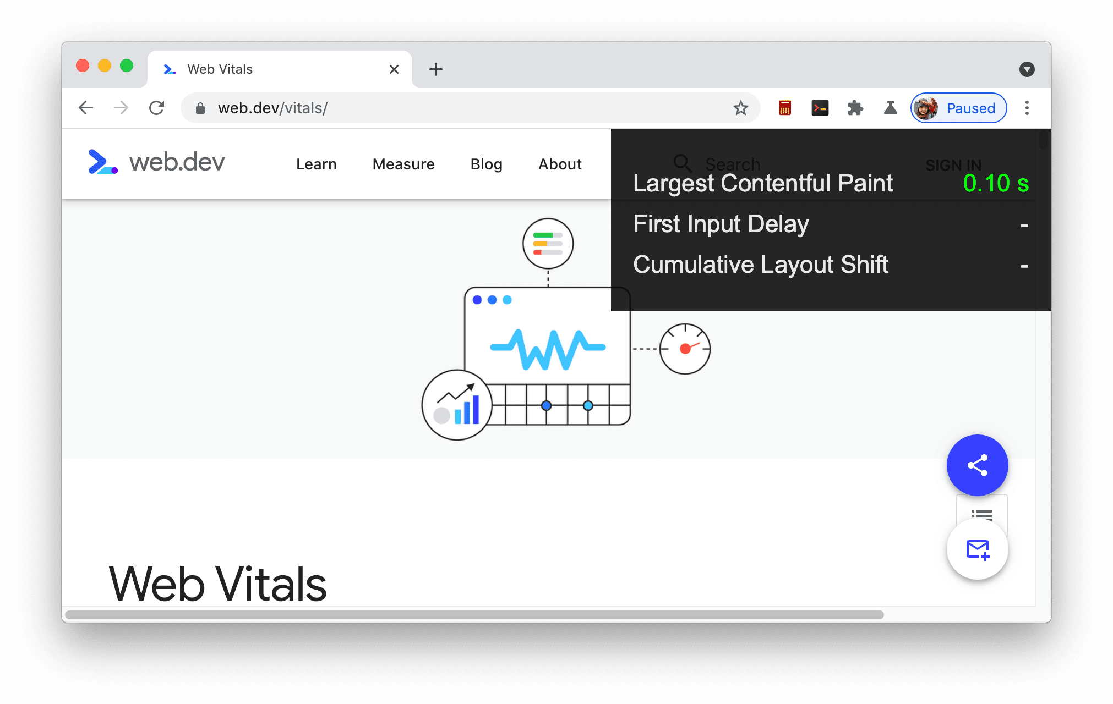Open the Chrome profile menu

[x=957, y=108]
